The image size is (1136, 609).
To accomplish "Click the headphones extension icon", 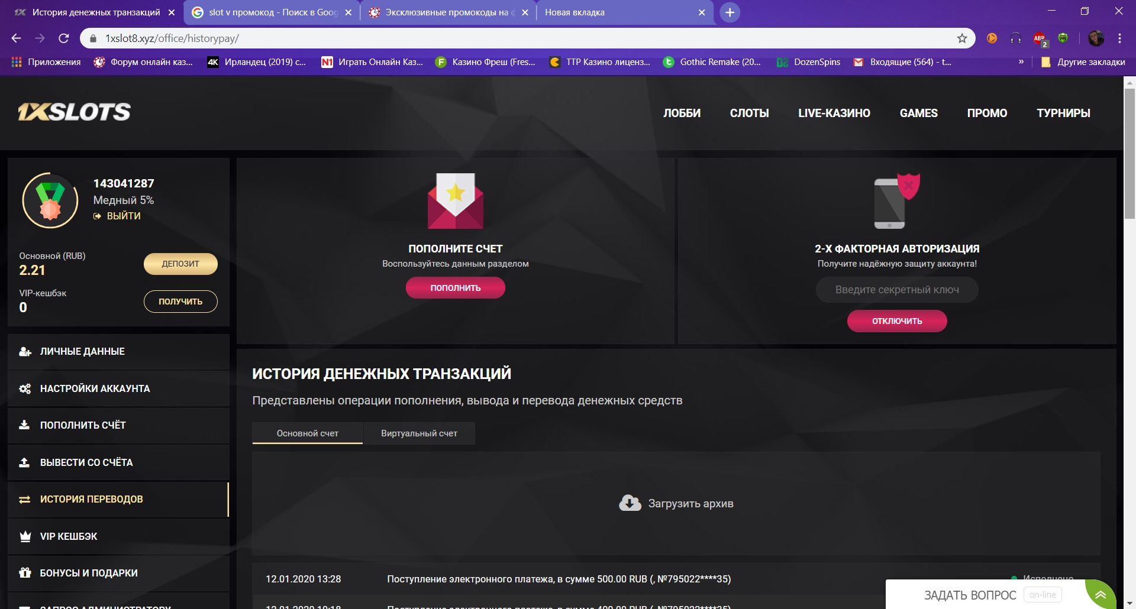I will pyautogui.click(x=1016, y=38).
